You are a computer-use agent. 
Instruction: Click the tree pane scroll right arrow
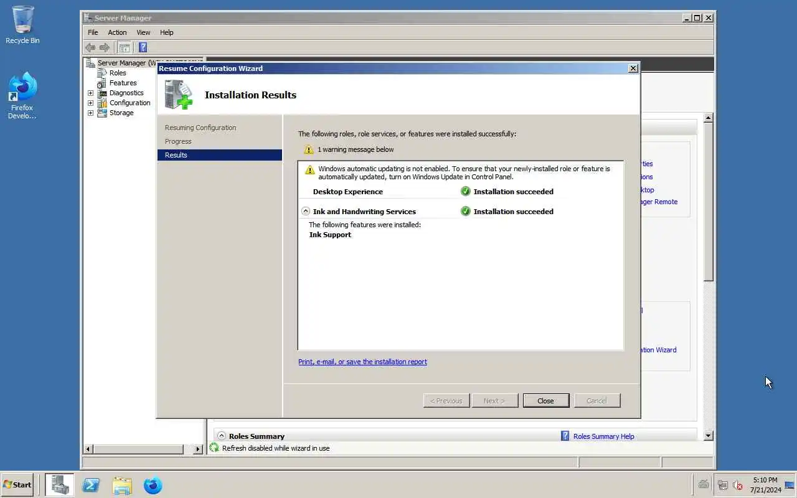(198, 449)
